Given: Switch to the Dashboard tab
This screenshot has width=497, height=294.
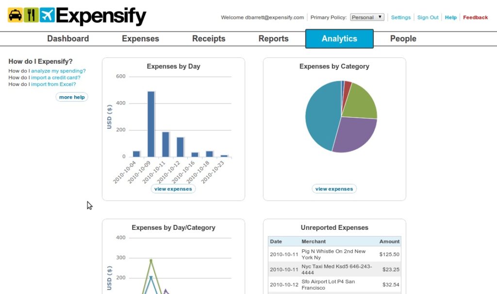Looking at the screenshot, I should point(68,39).
